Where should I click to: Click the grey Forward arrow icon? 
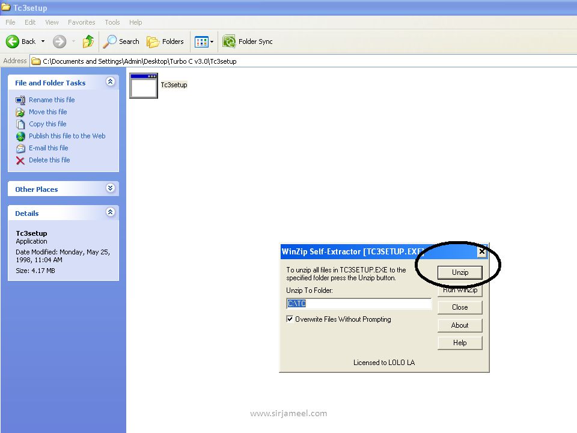[x=60, y=41]
